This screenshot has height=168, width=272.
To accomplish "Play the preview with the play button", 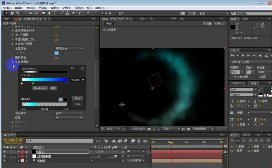I will tap(243, 56).
